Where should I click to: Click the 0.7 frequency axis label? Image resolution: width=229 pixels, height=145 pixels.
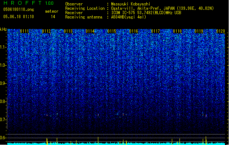coord(3,120)
